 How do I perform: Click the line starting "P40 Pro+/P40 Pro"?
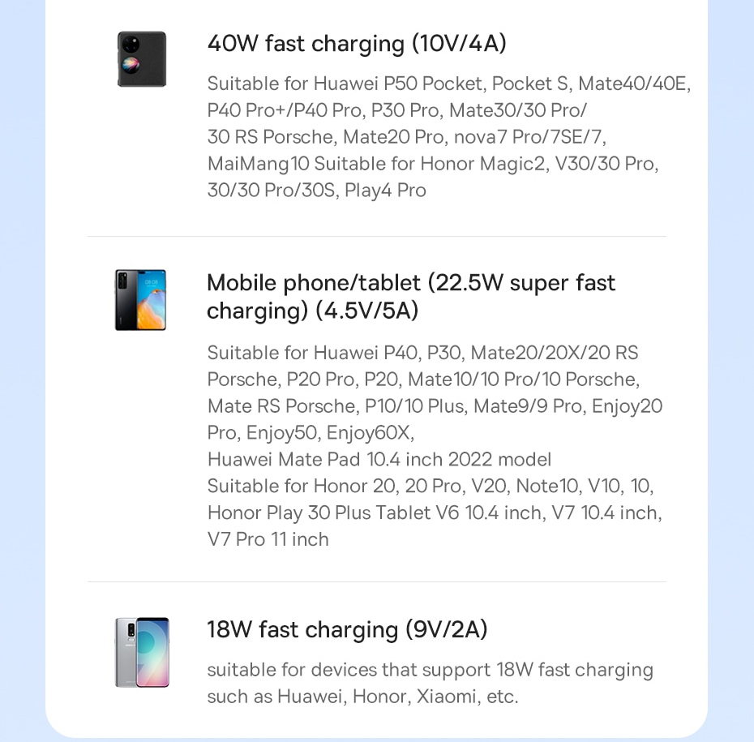[x=397, y=110]
